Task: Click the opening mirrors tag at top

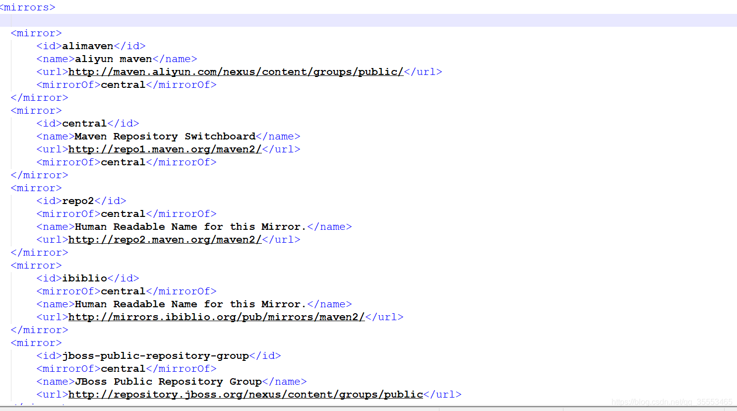Action: click(28, 7)
